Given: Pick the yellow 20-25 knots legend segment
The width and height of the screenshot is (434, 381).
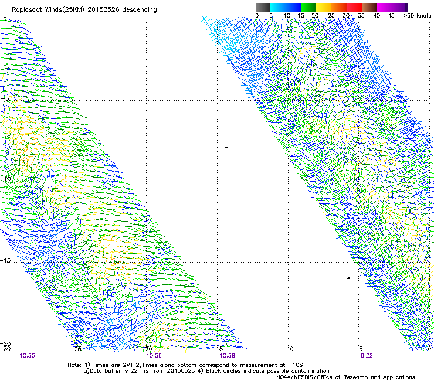Looking at the screenshot, I should [x=324, y=7].
